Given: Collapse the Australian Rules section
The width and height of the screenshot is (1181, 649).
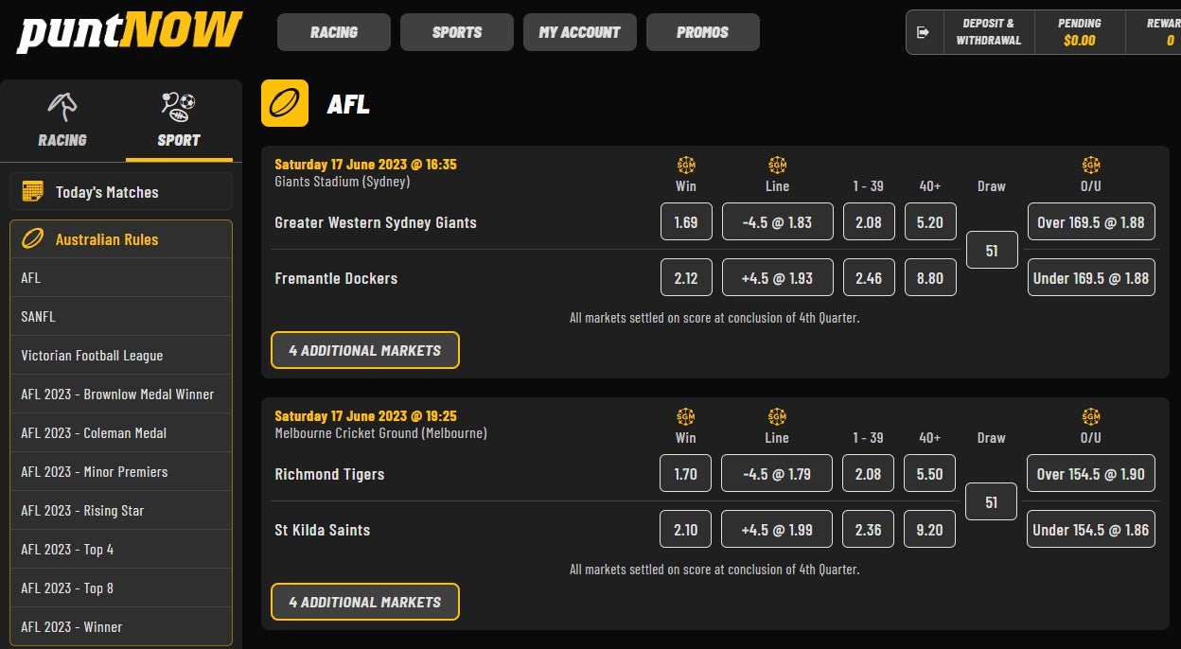Looking at the screenshot, I should pyautogui.click(x=121, y=239).
